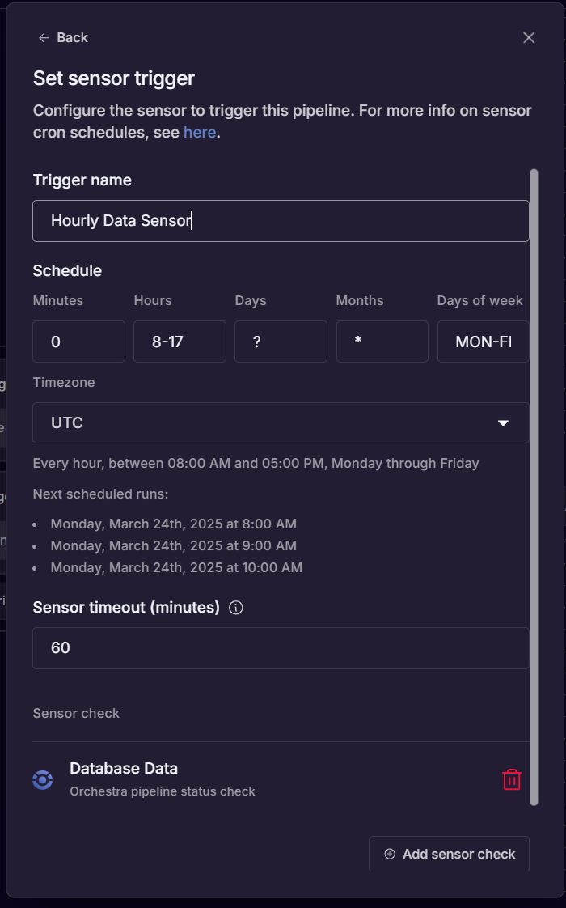
Task: Select the Hourly Data Sensor name field
Action: (x=281, y=220)
